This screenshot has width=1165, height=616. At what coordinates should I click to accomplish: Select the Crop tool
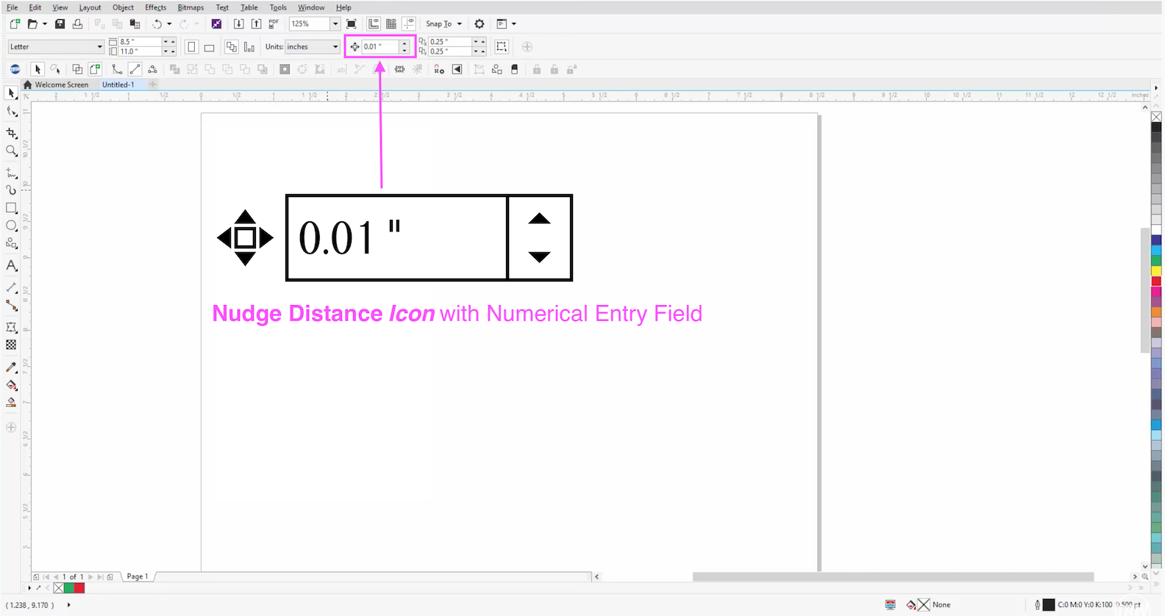click(x=11, y=133)
